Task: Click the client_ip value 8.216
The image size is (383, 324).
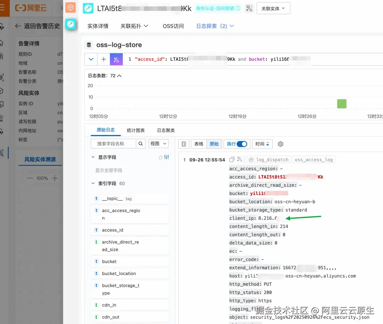Action: [x=267, y=218]
